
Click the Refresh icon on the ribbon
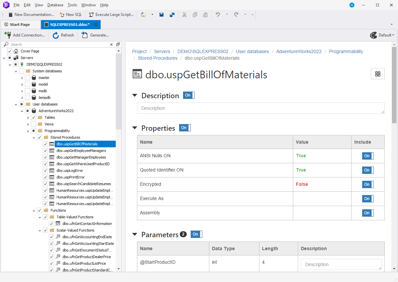pos(55,35)
